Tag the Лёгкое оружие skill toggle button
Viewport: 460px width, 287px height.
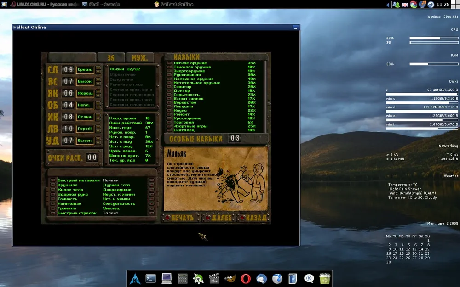[169, 63]
